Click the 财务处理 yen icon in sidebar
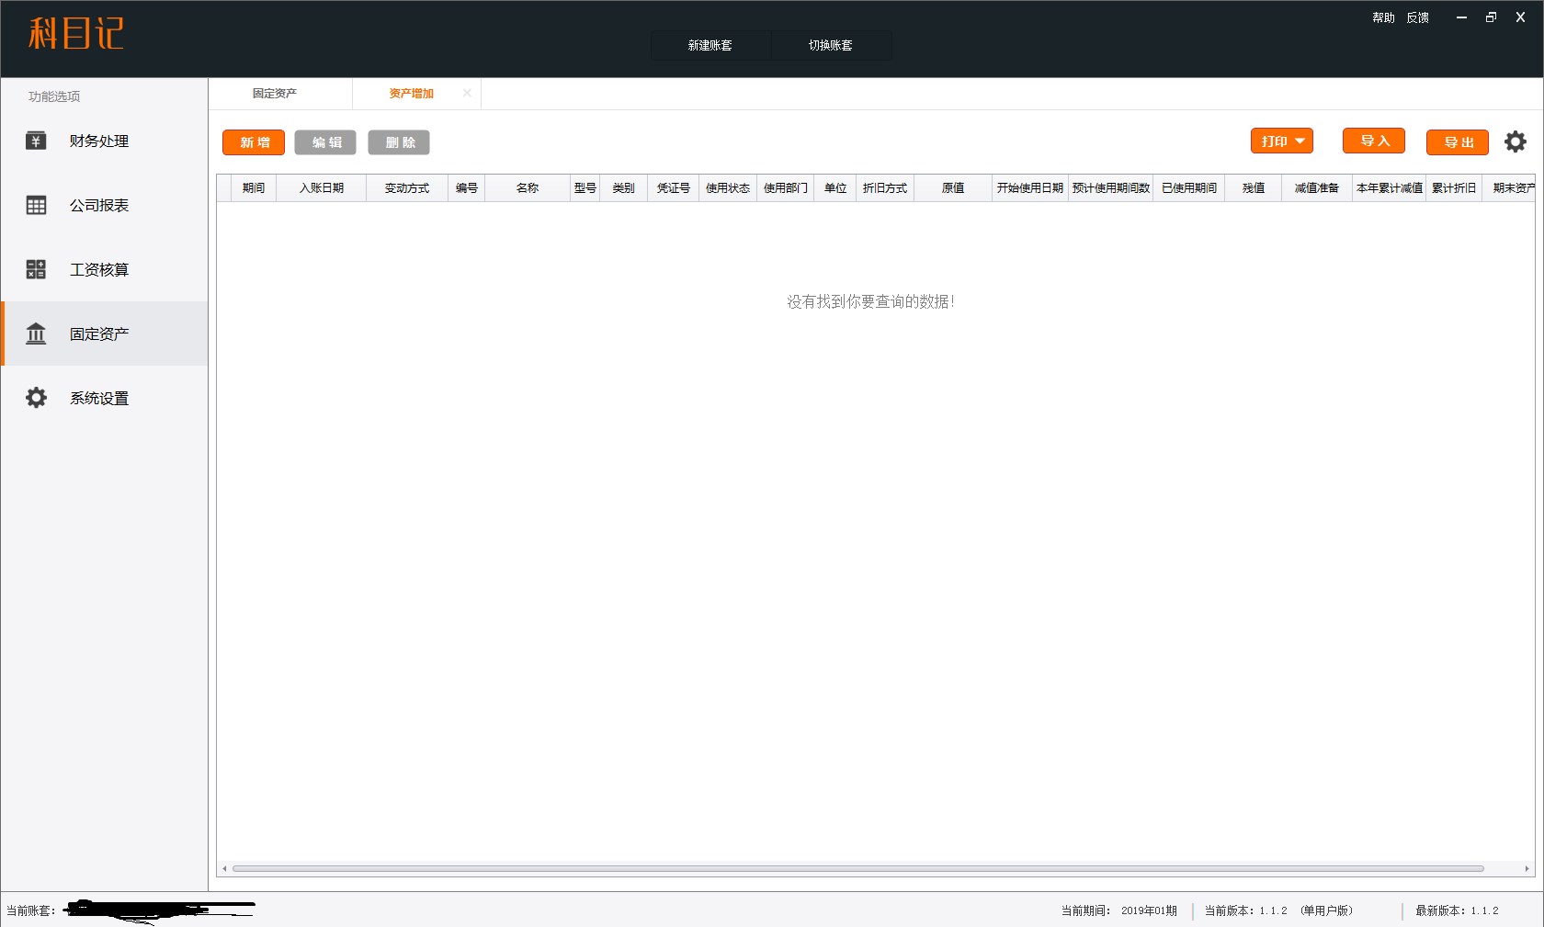The width and height of the screenshot is (1544, 927). pos(36,141)
